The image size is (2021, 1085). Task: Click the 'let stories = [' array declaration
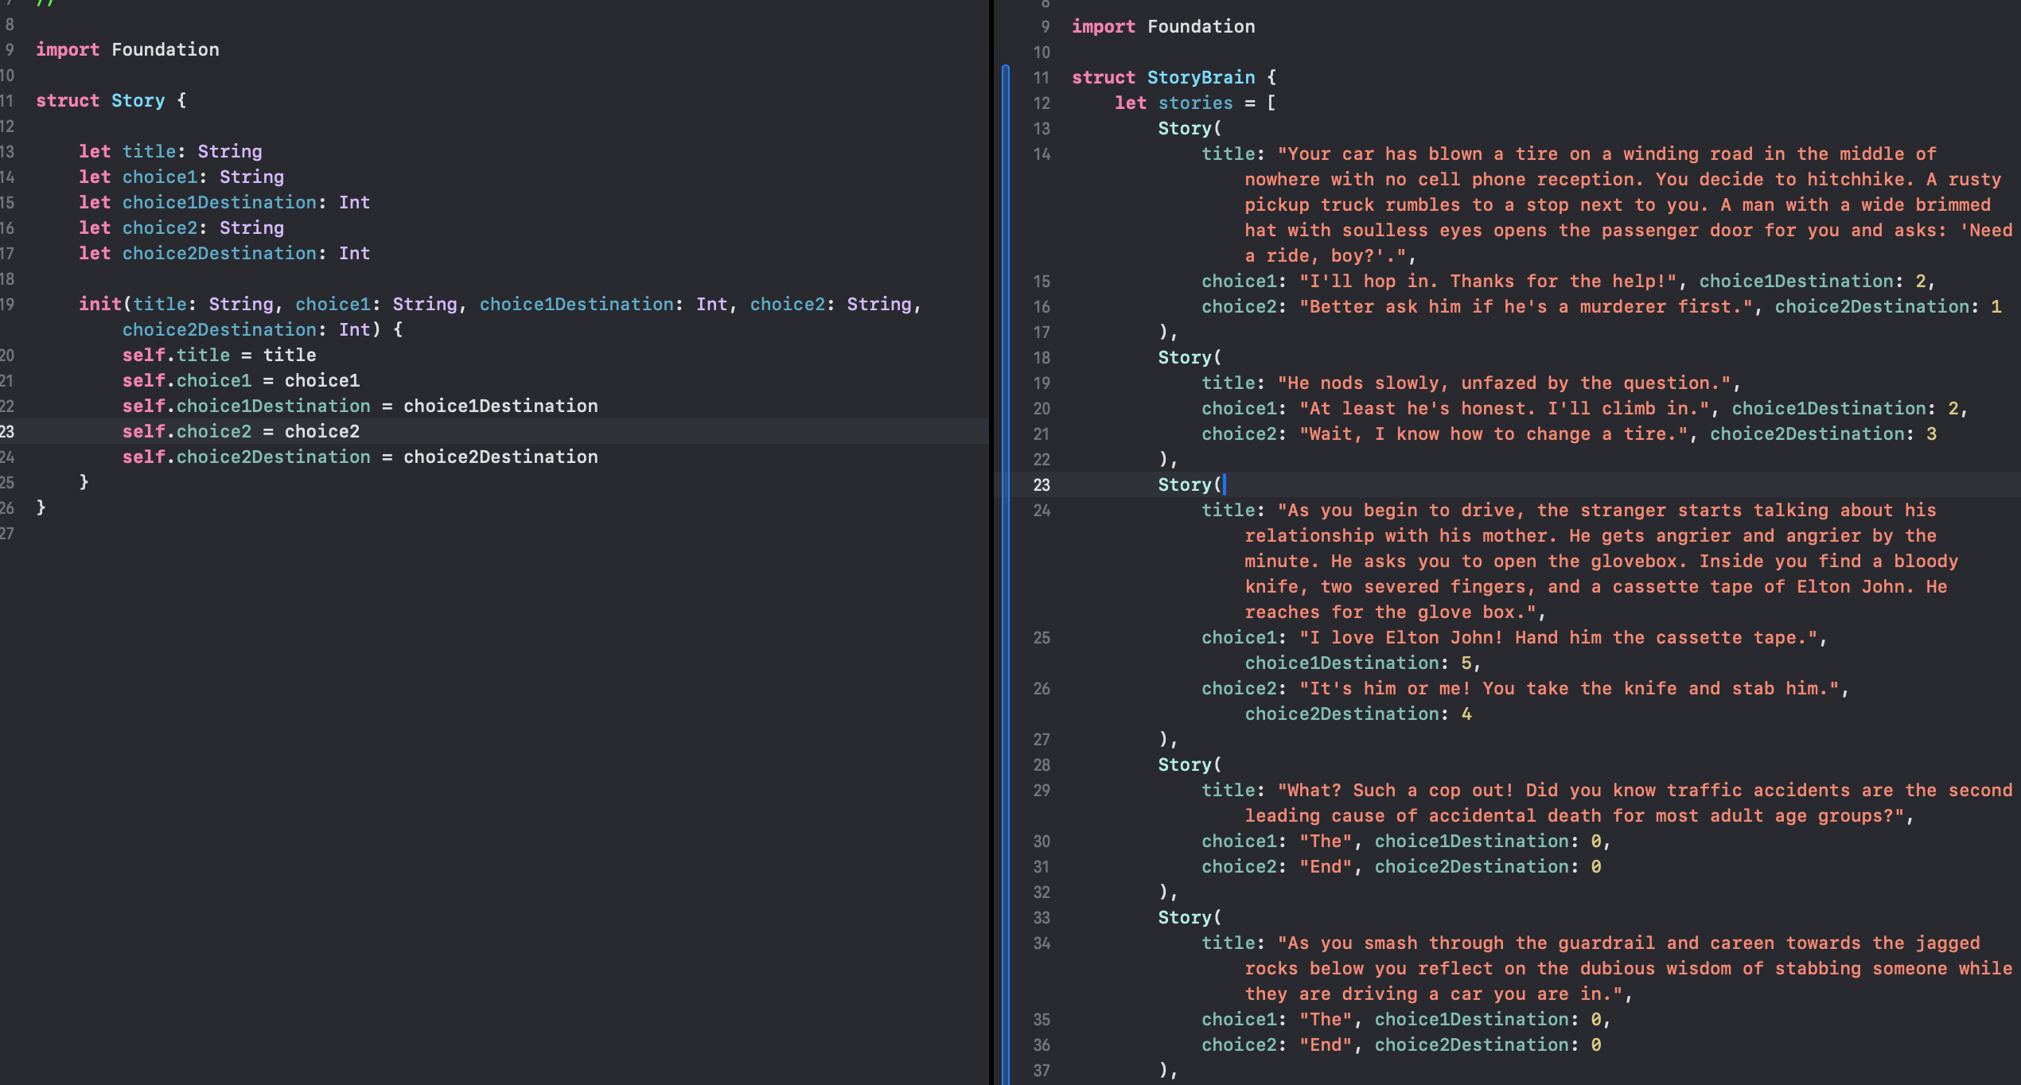click(x=1195, y=103)
